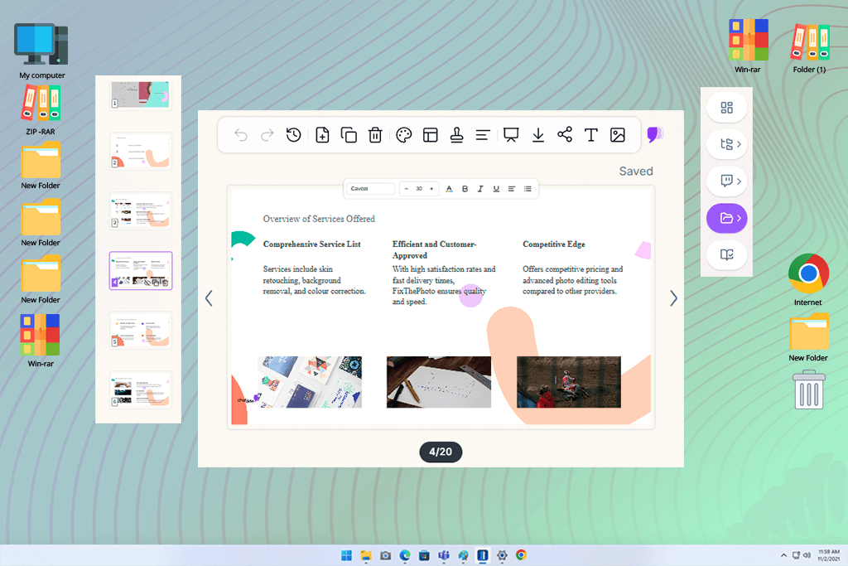The width and height of the screenshot is (848, 566).
Task: Show hidden system tray icons chevron
Action: click(783, 555)
